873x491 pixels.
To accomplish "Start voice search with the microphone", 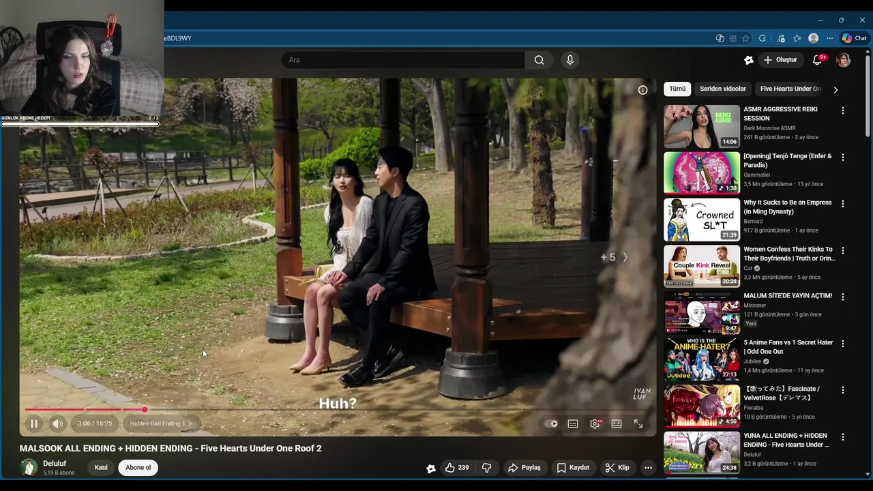I will 570,60.
